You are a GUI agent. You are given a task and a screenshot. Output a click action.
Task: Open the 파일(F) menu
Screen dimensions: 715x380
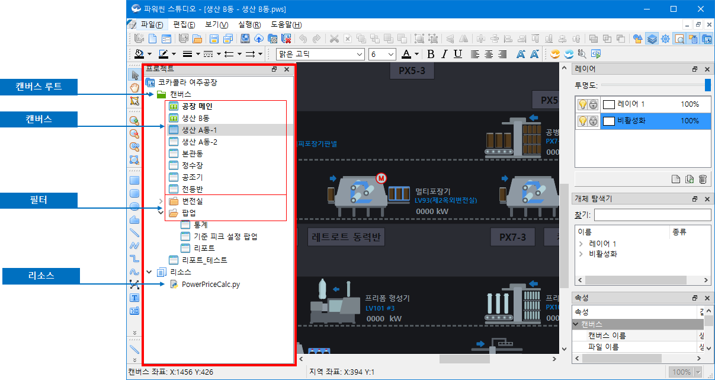click(152, 24)
